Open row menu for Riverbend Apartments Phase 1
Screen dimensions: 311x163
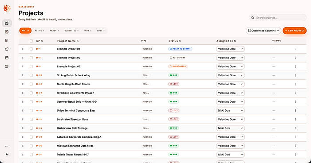coord(295,93)
